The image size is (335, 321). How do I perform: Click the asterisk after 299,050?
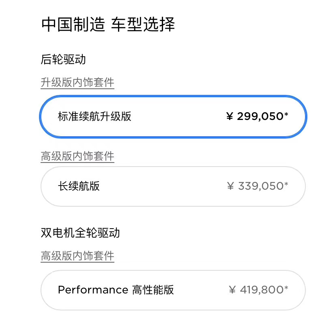coord(286,115)
